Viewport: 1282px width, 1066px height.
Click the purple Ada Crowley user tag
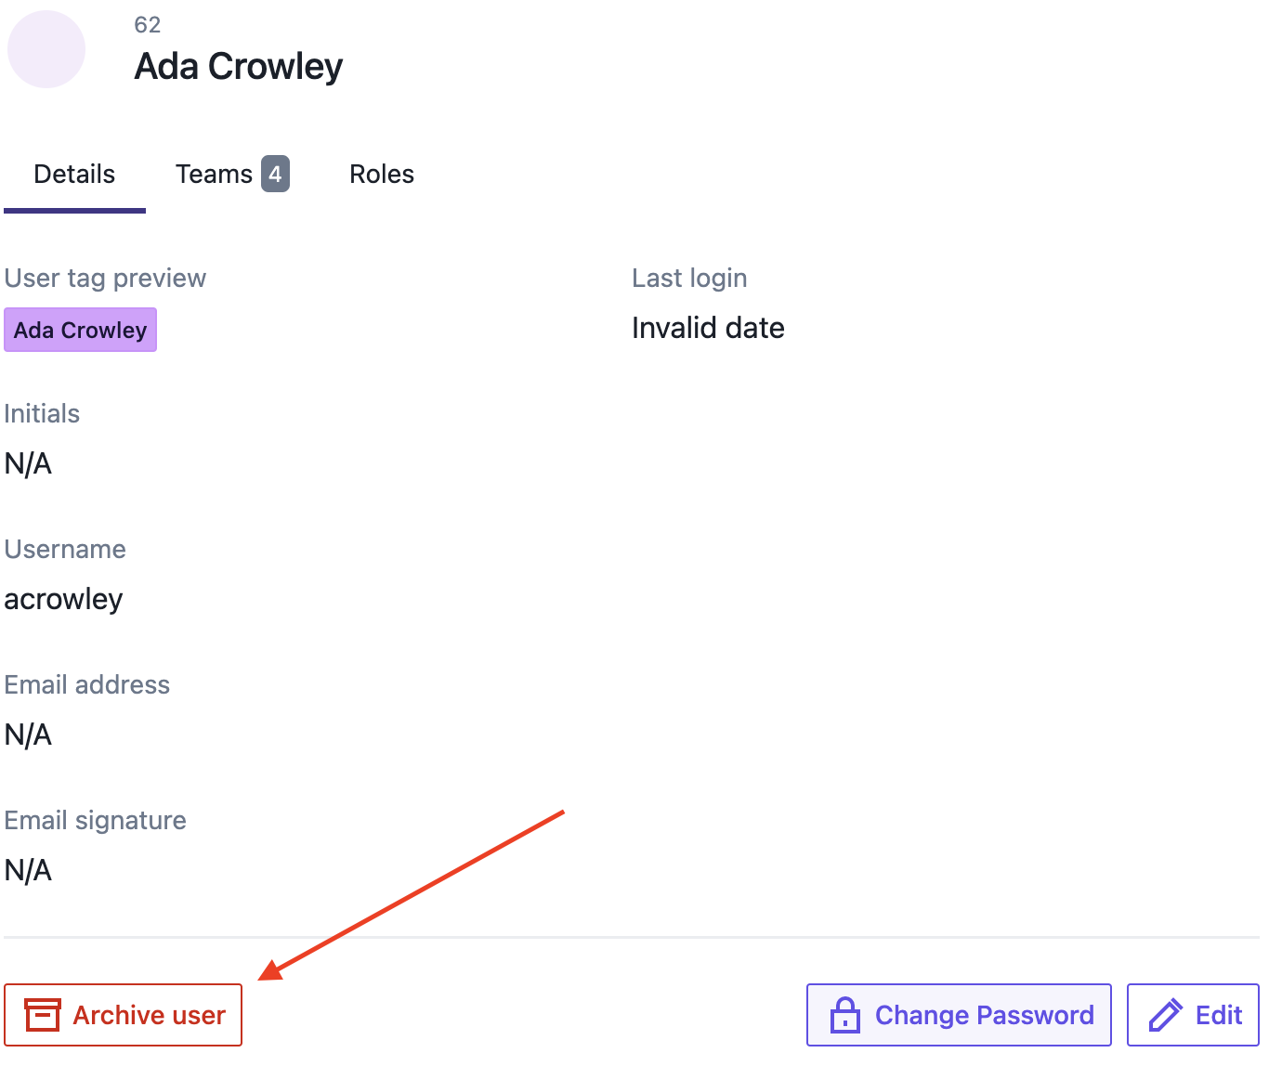click(x=80, y=330)
